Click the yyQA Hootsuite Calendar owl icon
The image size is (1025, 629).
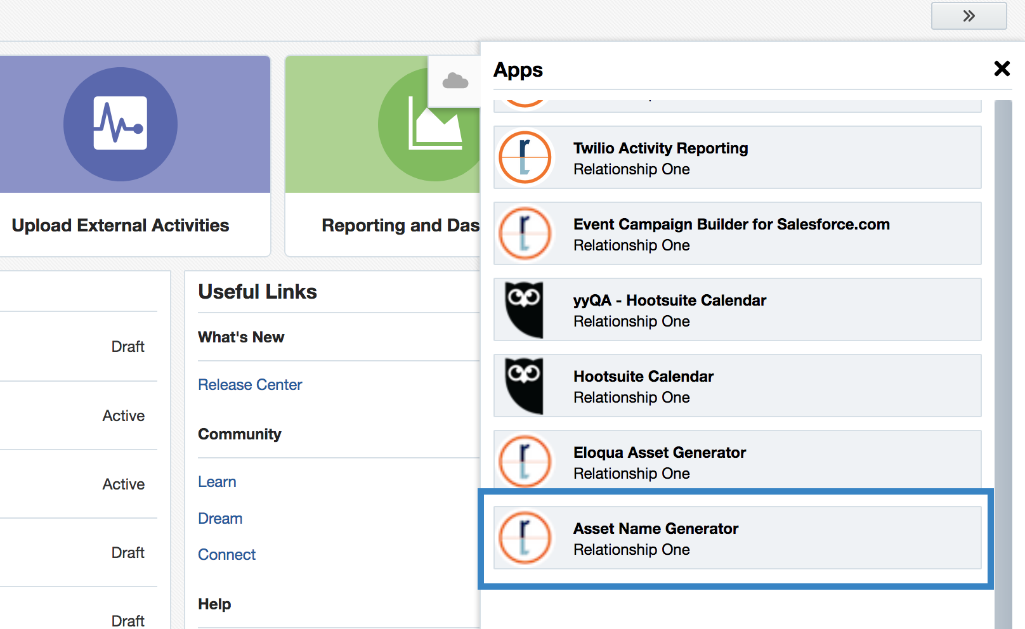[524, 309]
